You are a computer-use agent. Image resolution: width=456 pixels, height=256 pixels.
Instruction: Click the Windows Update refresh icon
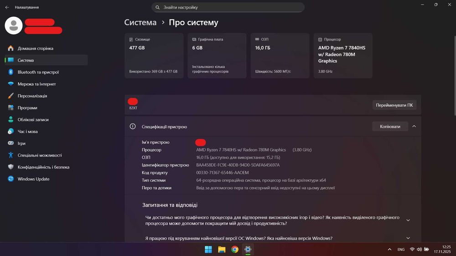[11, 179]
